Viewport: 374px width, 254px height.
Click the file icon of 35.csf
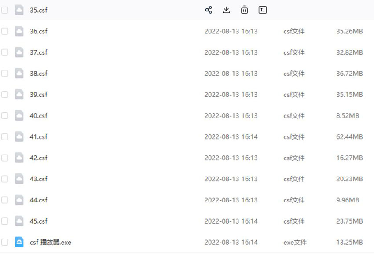pos(19,10)
